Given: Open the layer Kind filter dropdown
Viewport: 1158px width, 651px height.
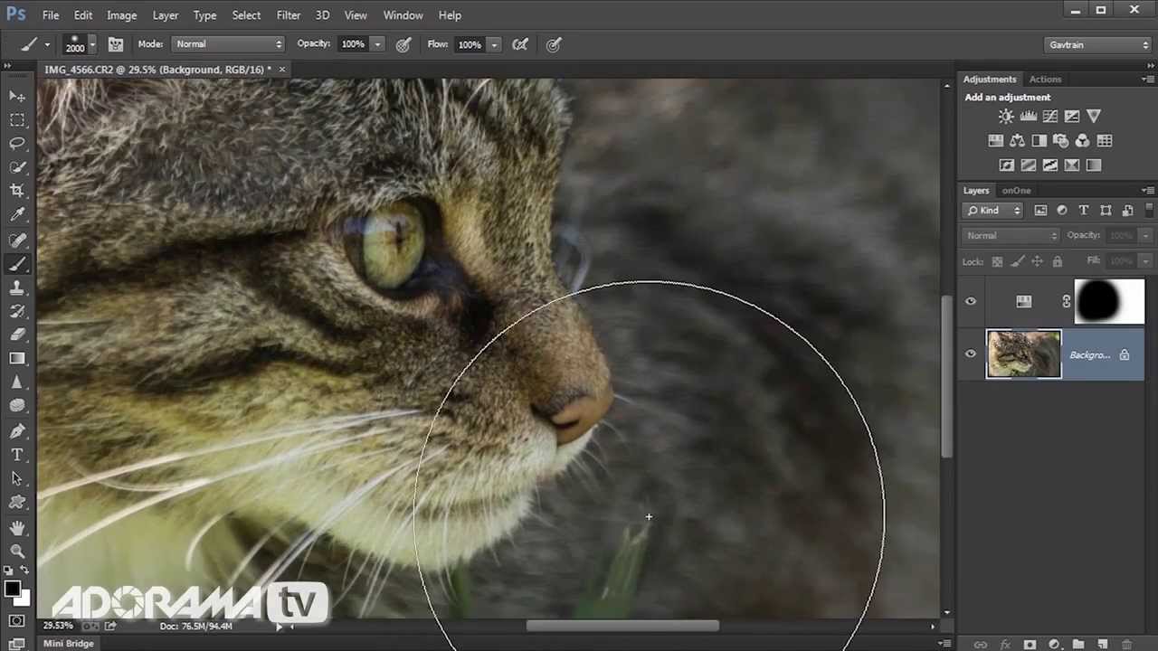Looking at the screenshot, I should [994, 211].
